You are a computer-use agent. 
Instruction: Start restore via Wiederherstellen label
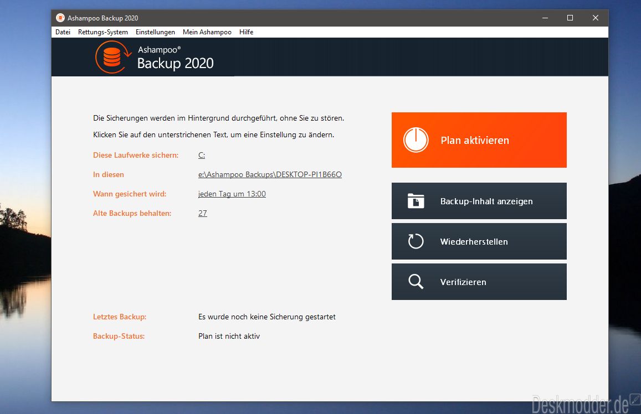coord(474,242)
